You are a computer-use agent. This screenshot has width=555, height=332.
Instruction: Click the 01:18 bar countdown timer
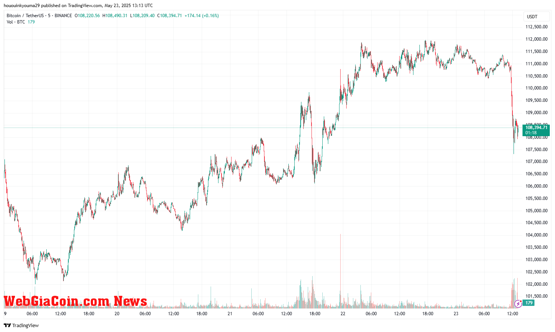(531, 133)
